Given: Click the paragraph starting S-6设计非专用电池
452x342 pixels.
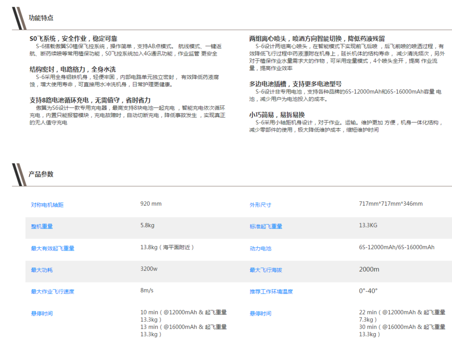Looking at the screenshot, I should (345, 95).
